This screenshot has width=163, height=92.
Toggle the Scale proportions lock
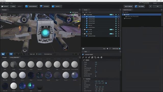tap(106, 83)
